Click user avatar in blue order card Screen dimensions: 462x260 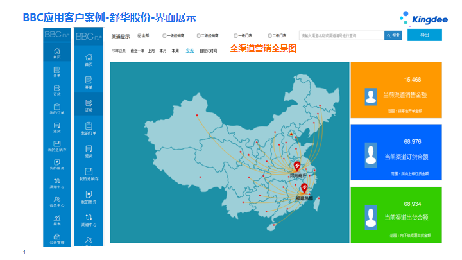click(x=371, y=155)
